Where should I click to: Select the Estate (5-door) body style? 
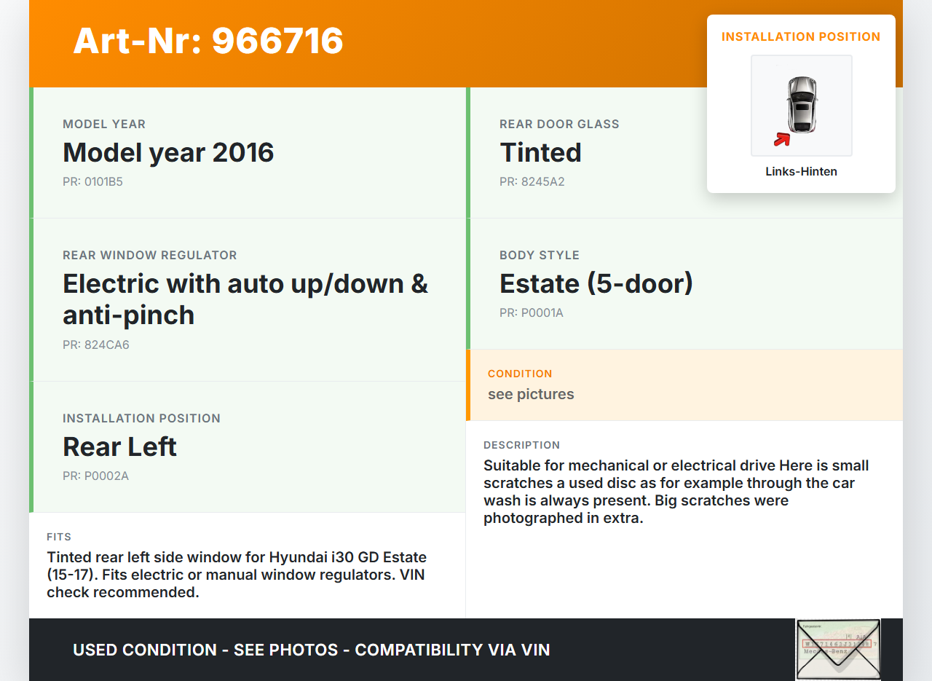(x=596, y=283)
